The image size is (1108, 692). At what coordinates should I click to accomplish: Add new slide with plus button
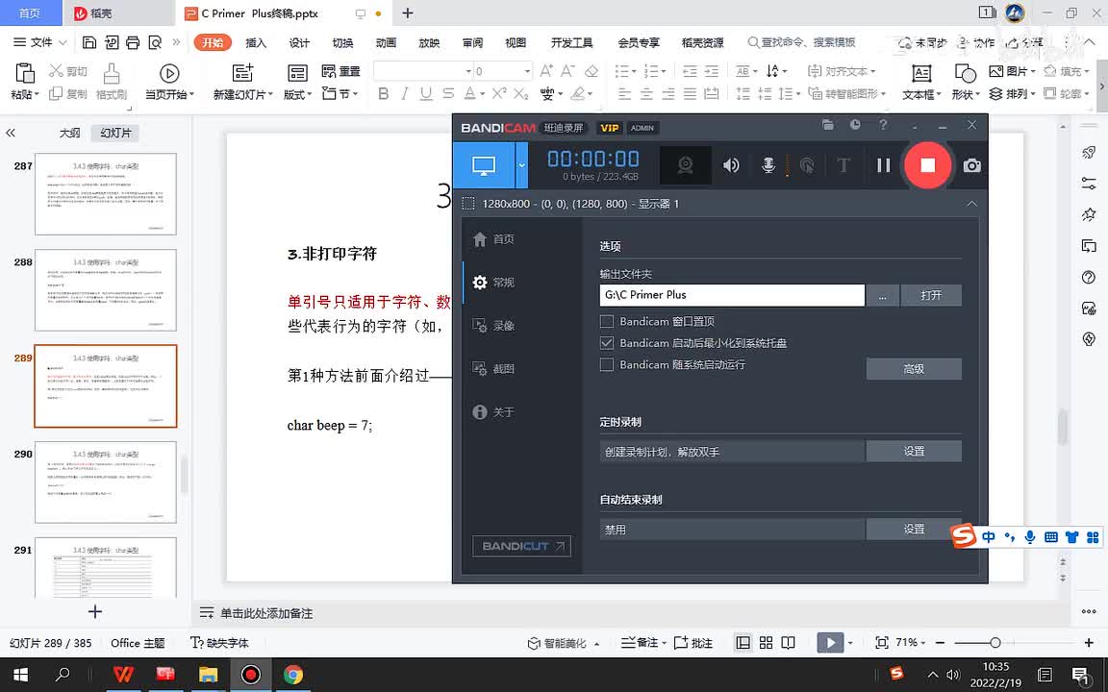click(x=95, y=611)
